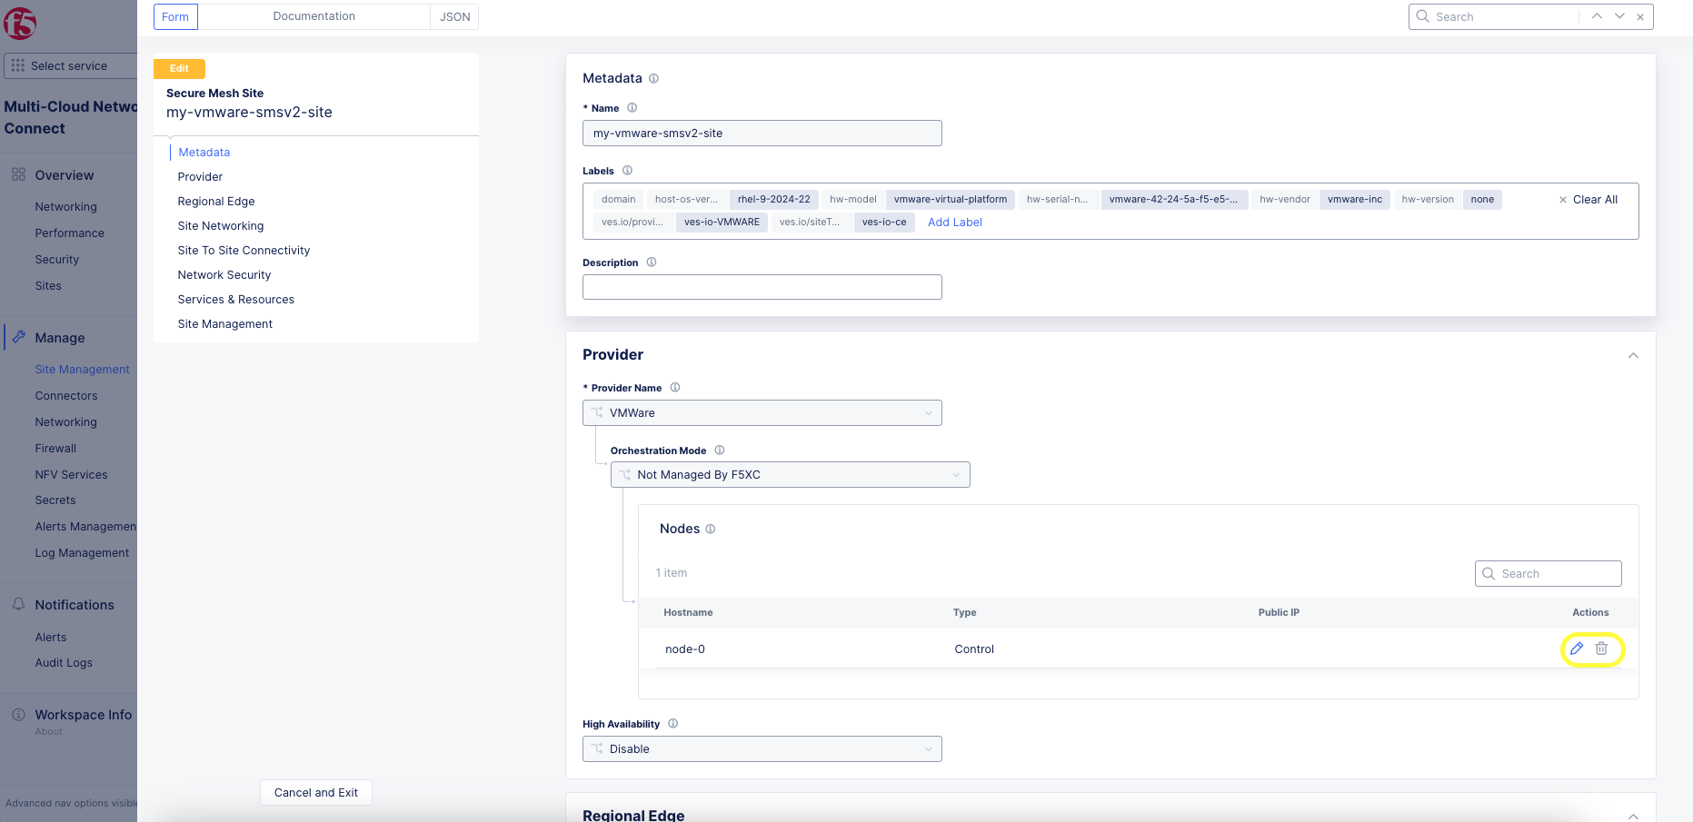Click the Workspace Info icon

coord(19,714)
